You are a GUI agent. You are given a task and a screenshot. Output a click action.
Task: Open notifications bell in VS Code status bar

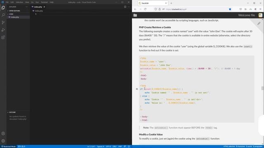pyautogui.click(x=129, y=146)
